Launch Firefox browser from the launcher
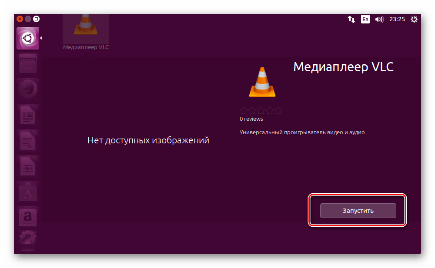 [28, 89]
